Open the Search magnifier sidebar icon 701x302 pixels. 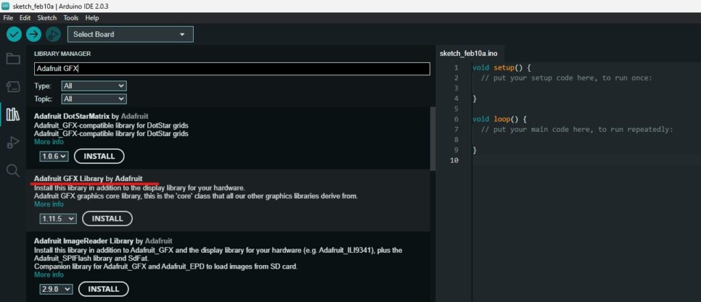[x=13, y=170]
